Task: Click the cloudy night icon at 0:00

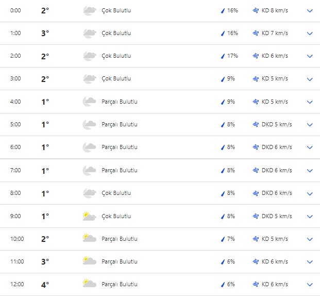Action: pyautogui.click(x=89, y=10)
